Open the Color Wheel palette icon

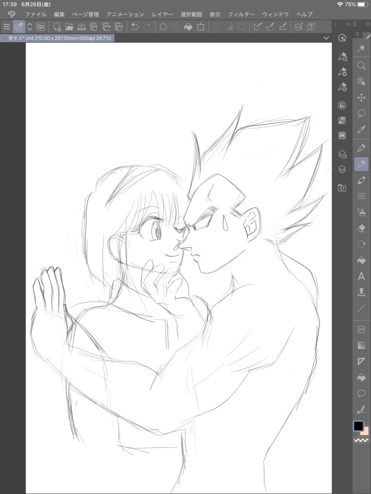tap(342, 105)
